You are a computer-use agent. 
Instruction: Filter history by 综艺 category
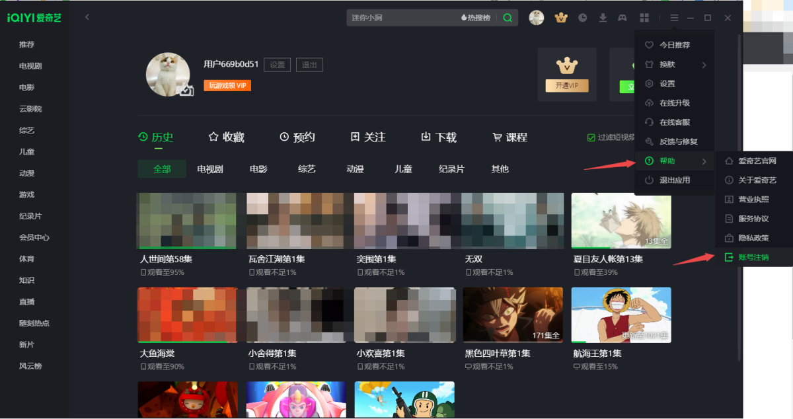(x=307, y=169)
